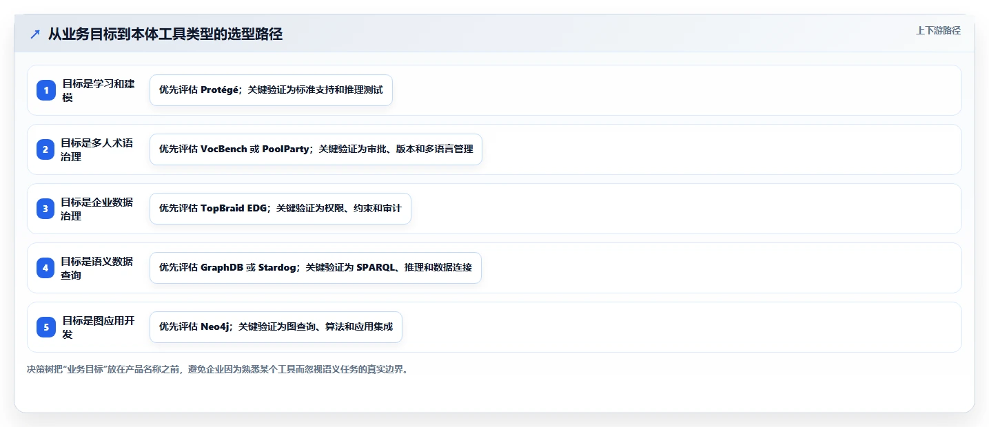Select the step 5 number badge
Image resolution: width=989 pixels, height=427 pixels.
[x=46, y=327]
